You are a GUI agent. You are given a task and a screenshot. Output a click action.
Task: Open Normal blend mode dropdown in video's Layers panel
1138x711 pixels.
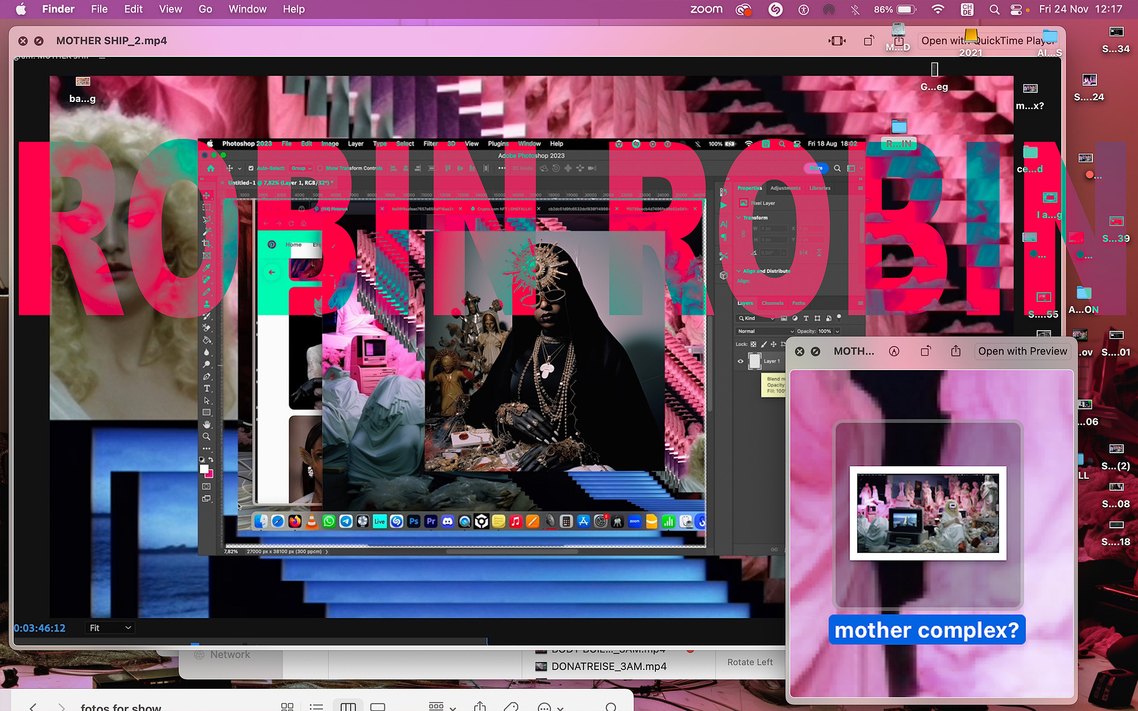pyautogui.click(x=765, y=331)
